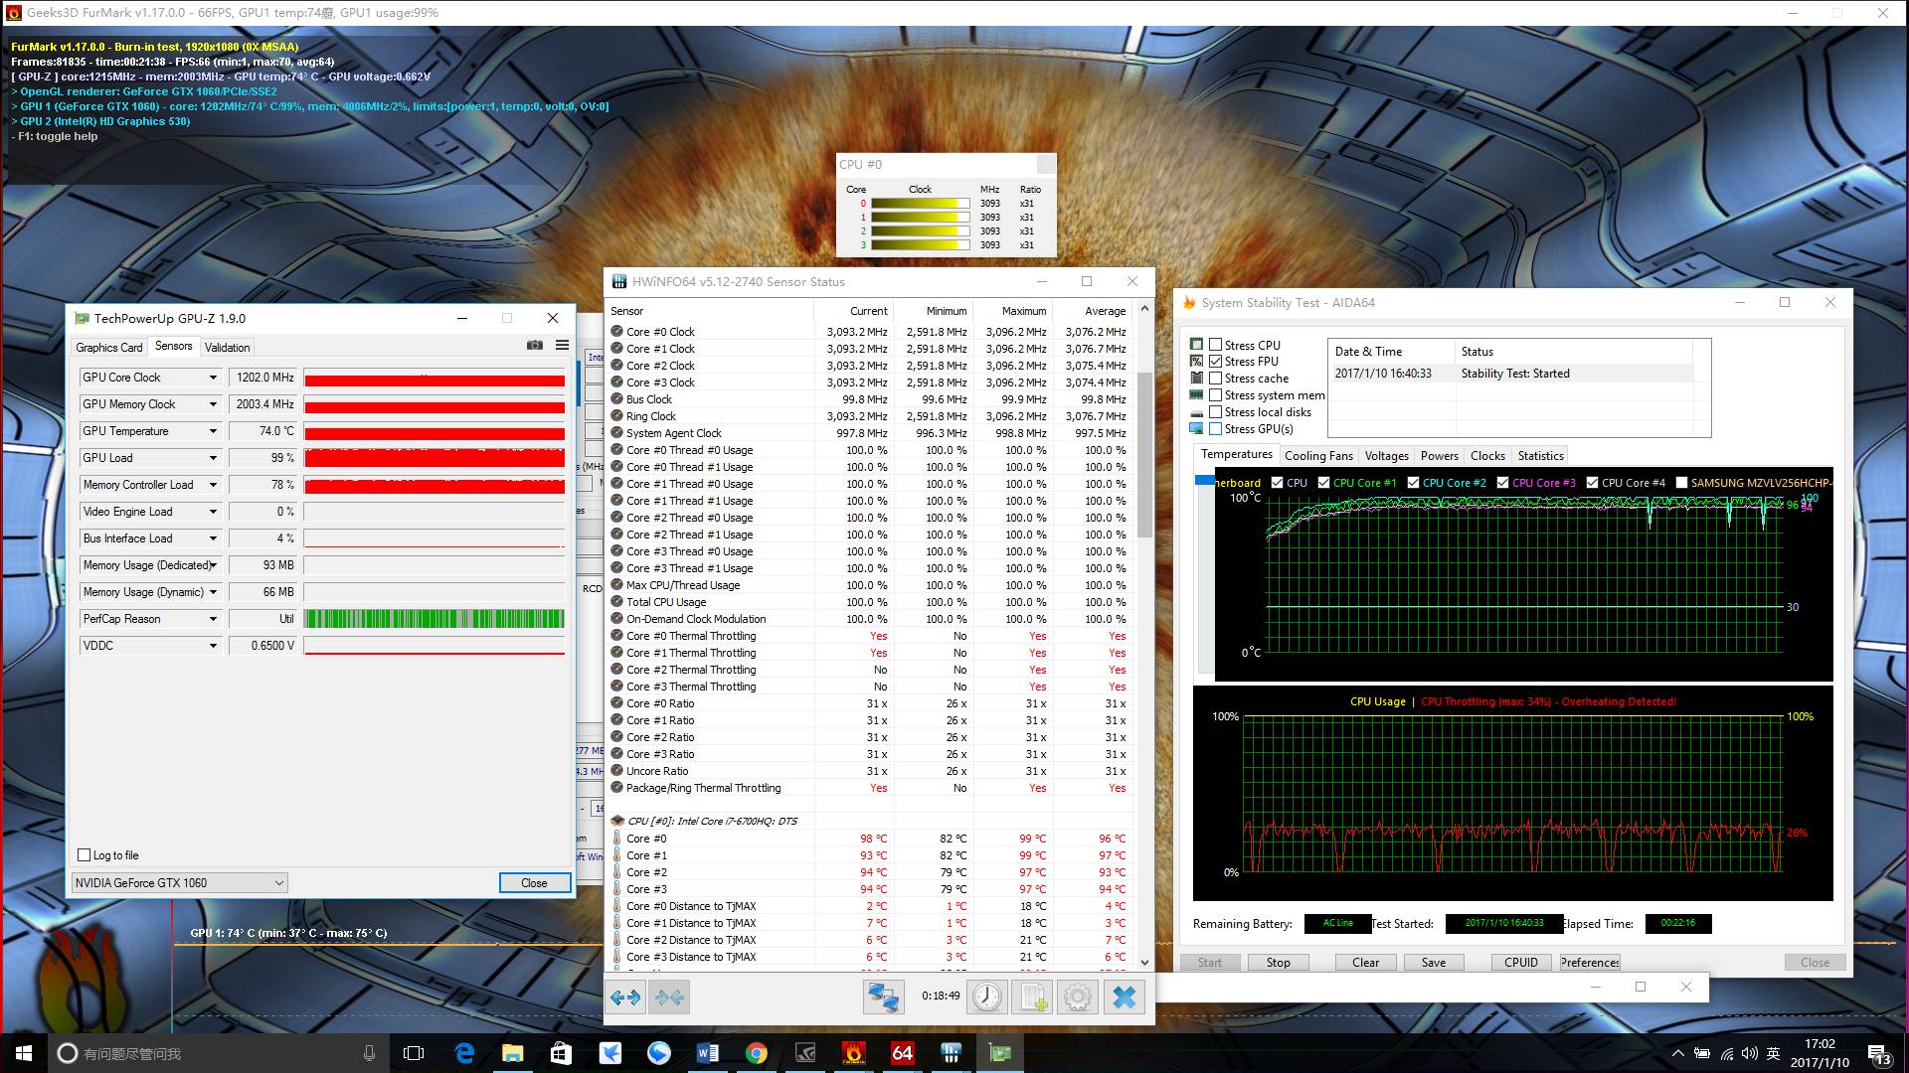The height and width of the screenshot is (1073, 1909).
Task: Switch to the Cooling Fans tab
Action: (x=1318, y=456)
